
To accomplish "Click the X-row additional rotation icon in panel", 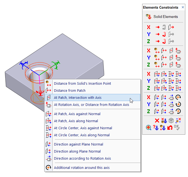I will (x=178, y=97).
